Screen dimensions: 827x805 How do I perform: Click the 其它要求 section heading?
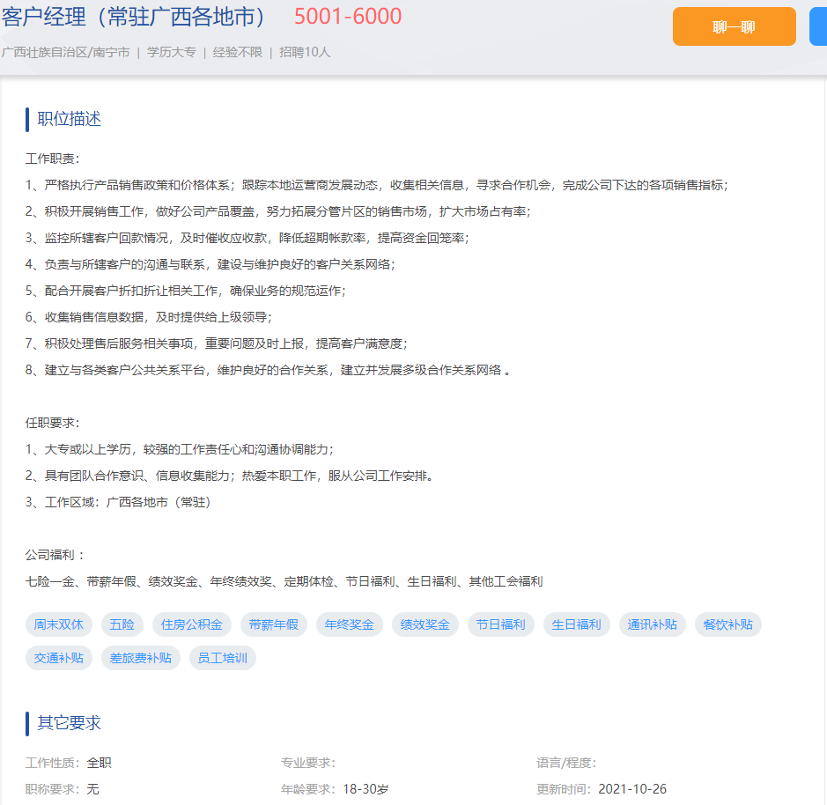[69, 723]
